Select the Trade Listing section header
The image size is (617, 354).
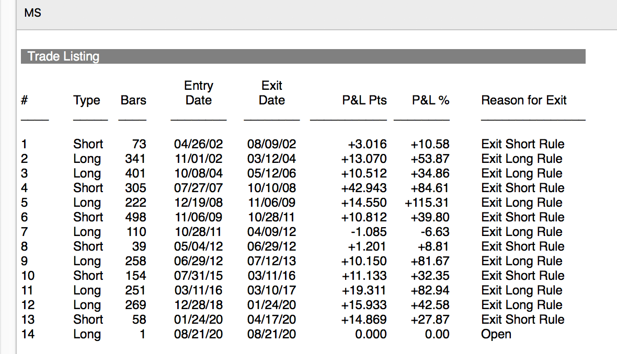coord(63,56)
